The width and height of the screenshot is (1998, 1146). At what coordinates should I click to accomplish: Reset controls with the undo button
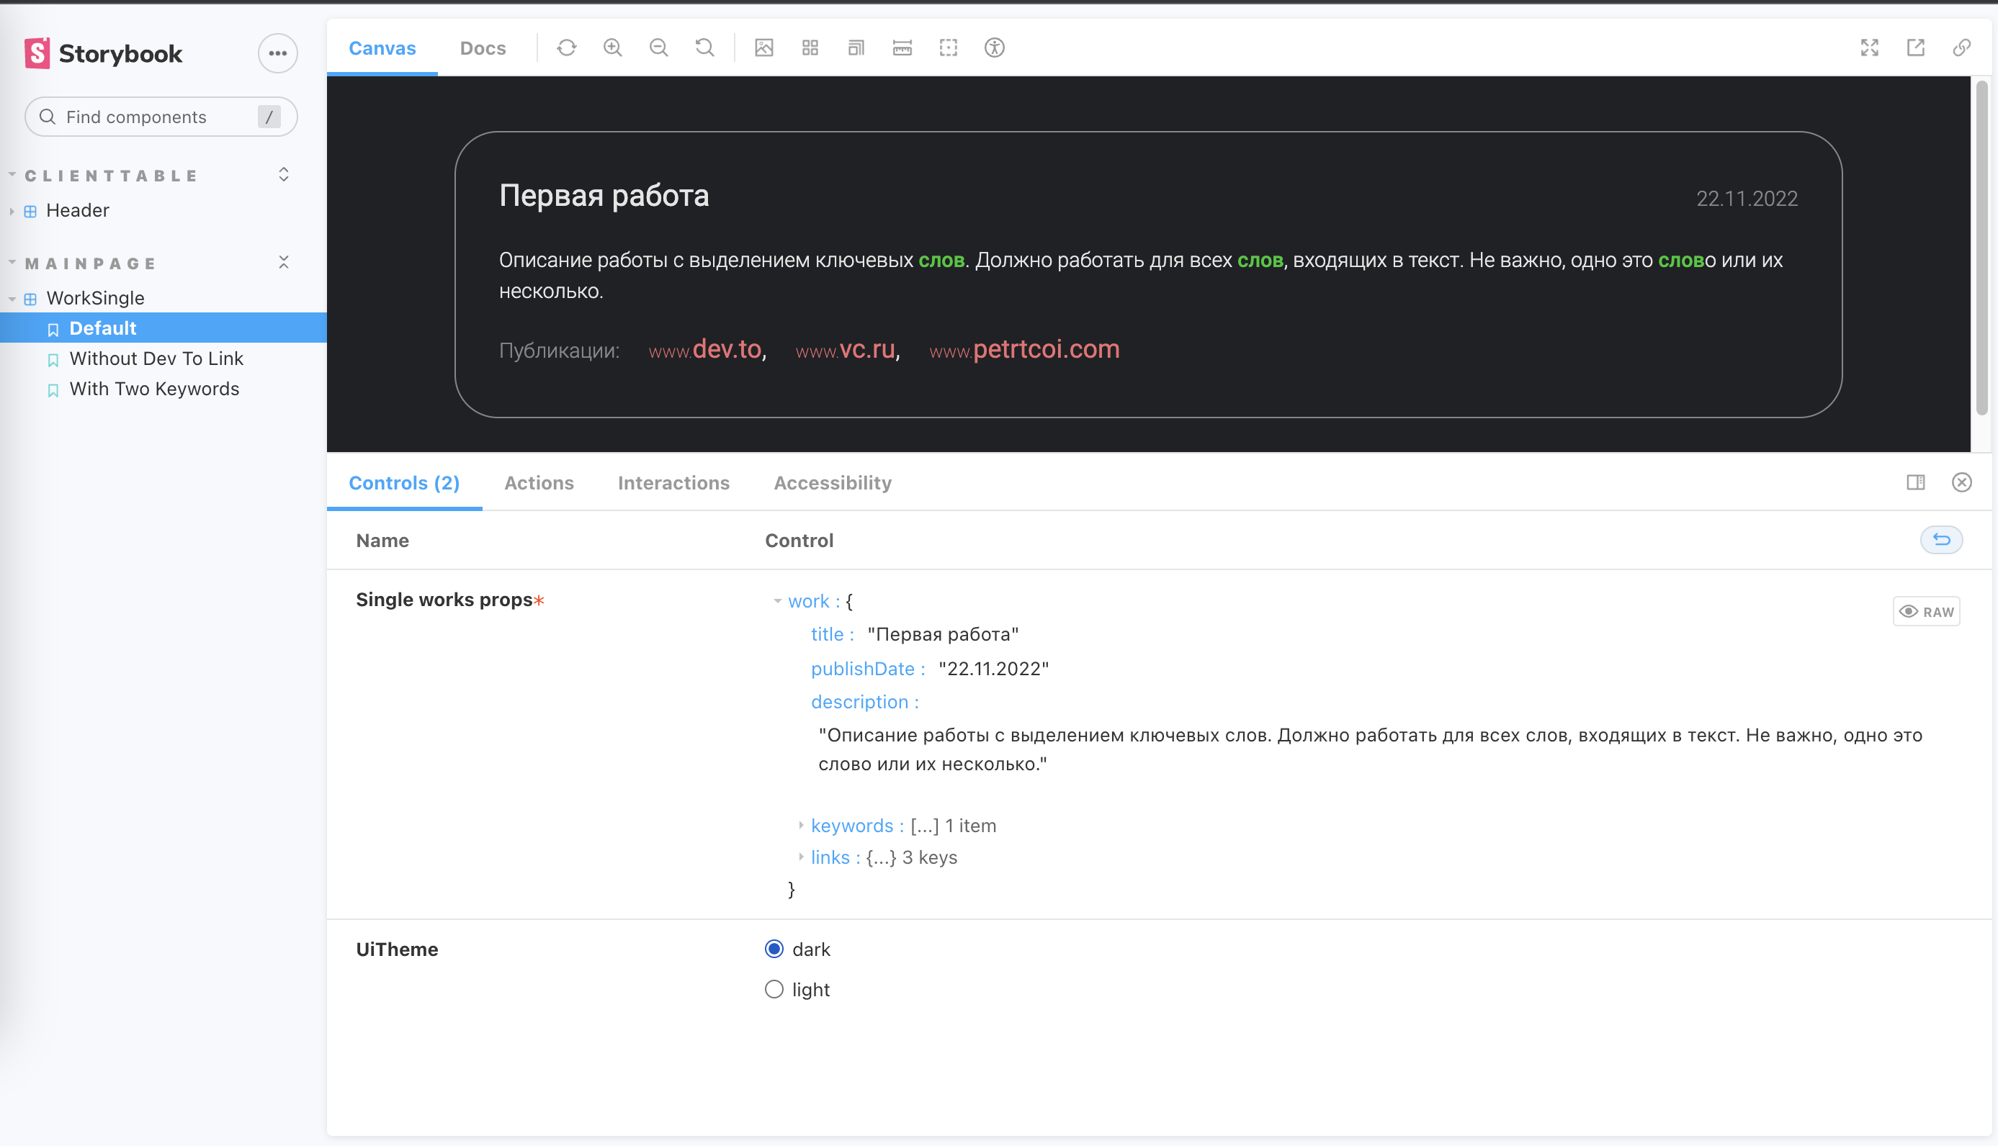click(1940, 540)
